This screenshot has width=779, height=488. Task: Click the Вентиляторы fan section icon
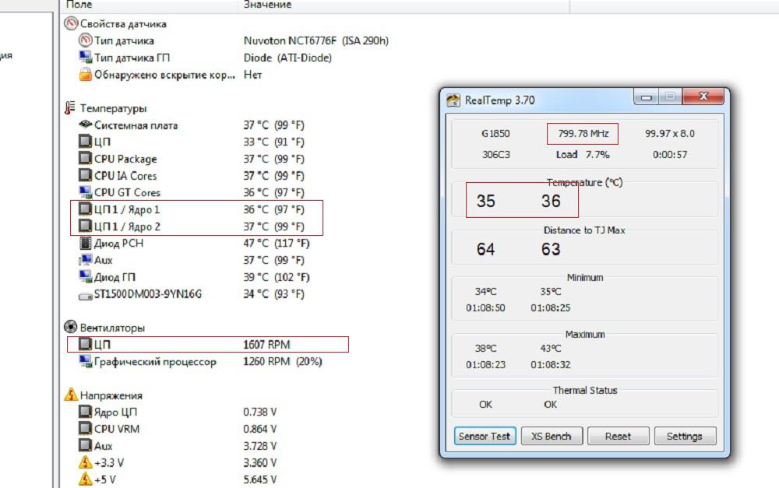click(70, 328)
